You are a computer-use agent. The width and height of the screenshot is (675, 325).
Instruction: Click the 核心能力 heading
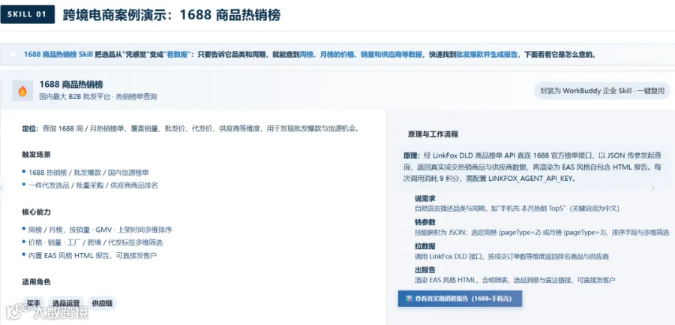coord(36,212)
